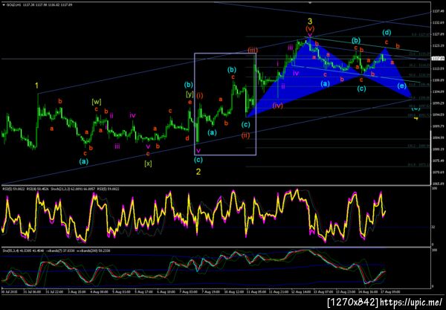Select the orange e wave label
The height and width of the screenshot is (310, 446).
190,103
